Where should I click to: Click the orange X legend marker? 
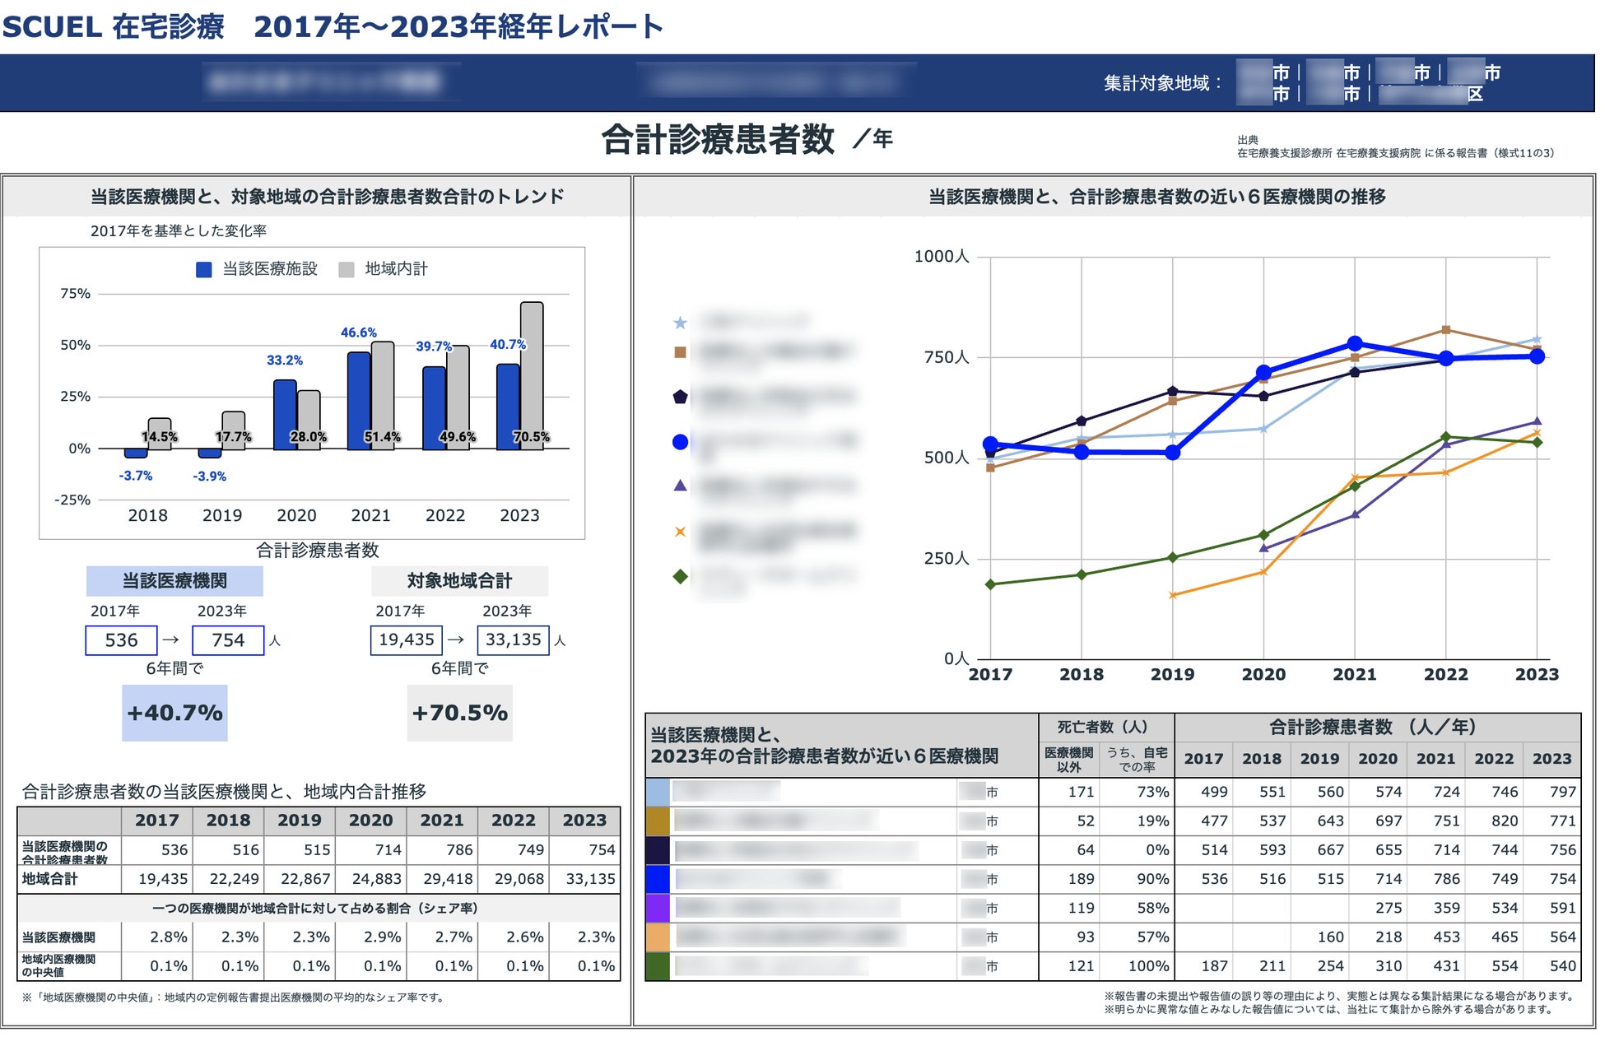coord(680,532)
